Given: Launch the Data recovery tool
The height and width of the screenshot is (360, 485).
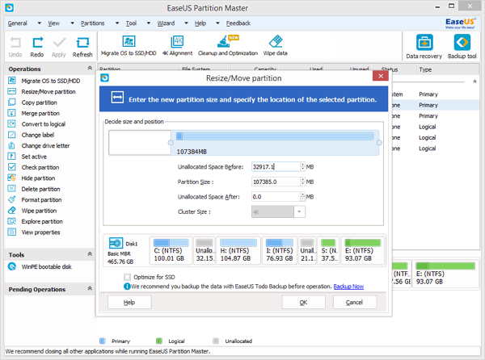Looking at the screenshot, I should pos(424,46).
